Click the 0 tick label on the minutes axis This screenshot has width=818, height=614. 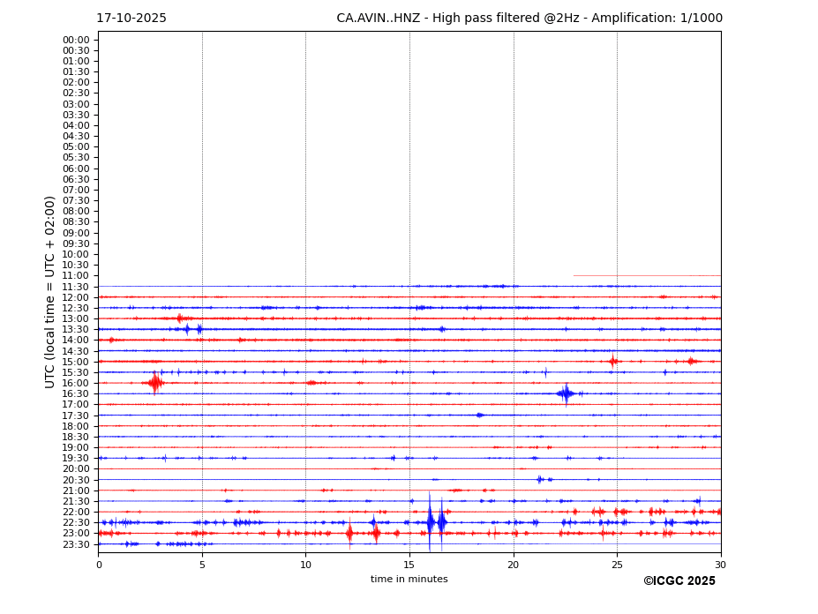pos(99,565)
